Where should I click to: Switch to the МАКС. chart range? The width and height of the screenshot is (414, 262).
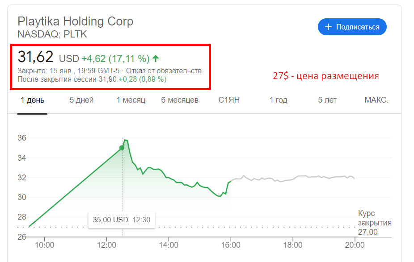click(x=378, y=100)
